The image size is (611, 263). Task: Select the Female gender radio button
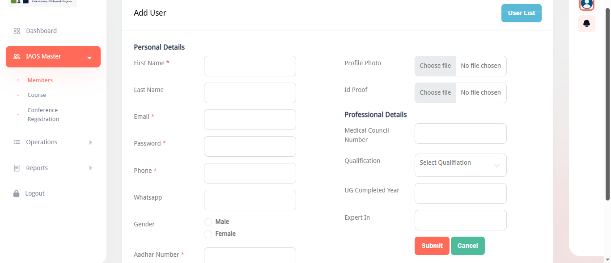208,234
